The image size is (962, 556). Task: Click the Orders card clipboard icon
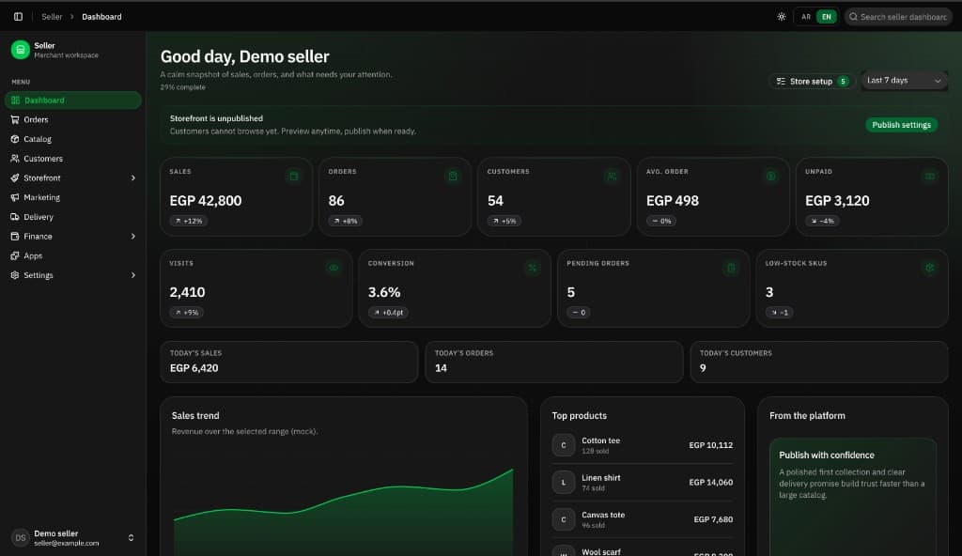[x=453, y=177]
